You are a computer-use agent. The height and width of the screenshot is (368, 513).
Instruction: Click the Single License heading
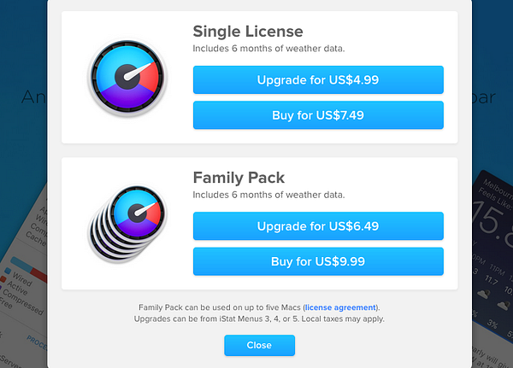coord(247,32)
